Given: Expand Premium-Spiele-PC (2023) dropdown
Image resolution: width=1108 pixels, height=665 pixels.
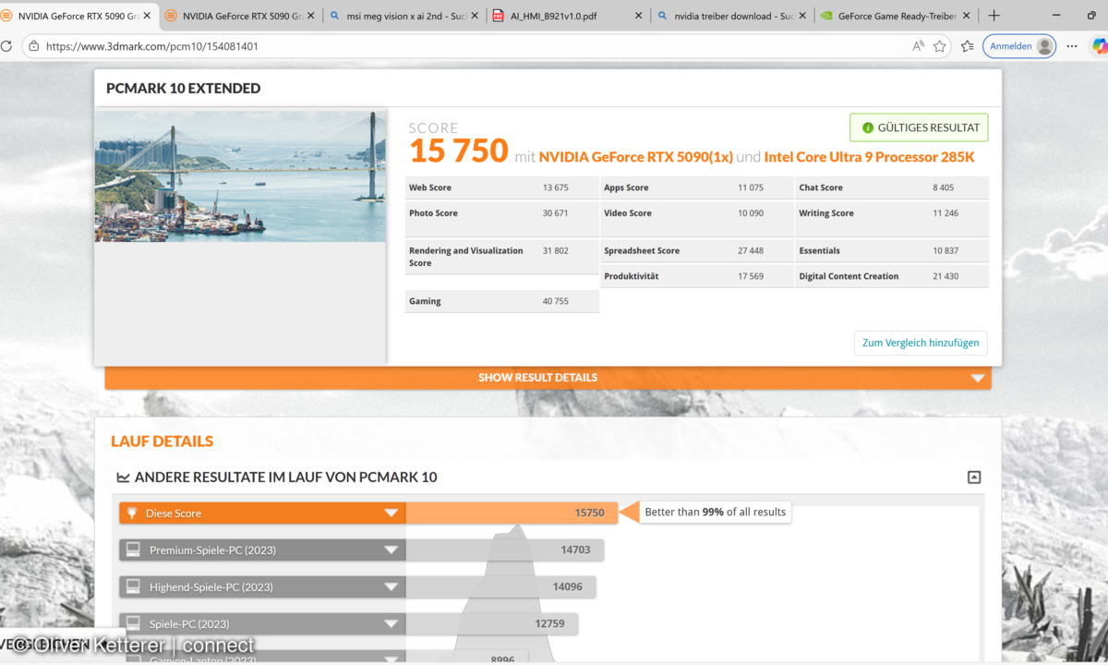Looking at the screenshot, I should click(x=391, y=550).
